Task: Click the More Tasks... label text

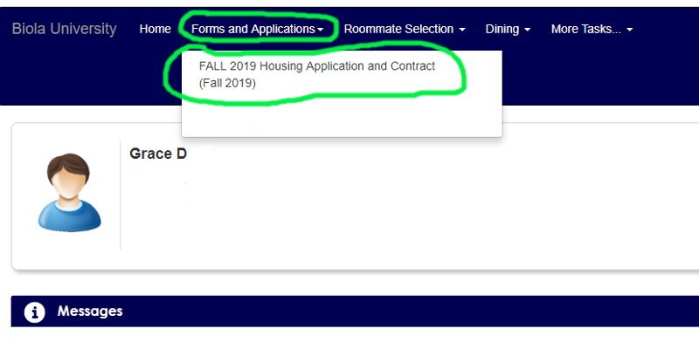Action: point(586,29)
